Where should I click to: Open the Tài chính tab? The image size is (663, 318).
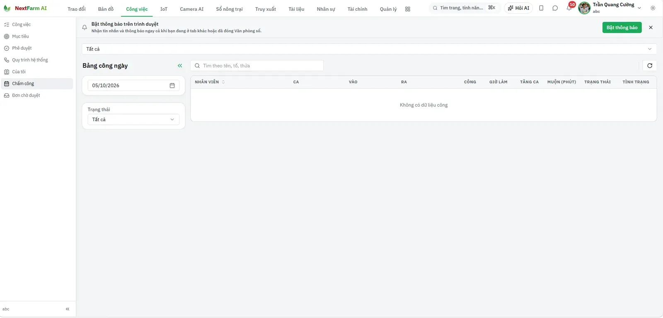tap(357, 9)
